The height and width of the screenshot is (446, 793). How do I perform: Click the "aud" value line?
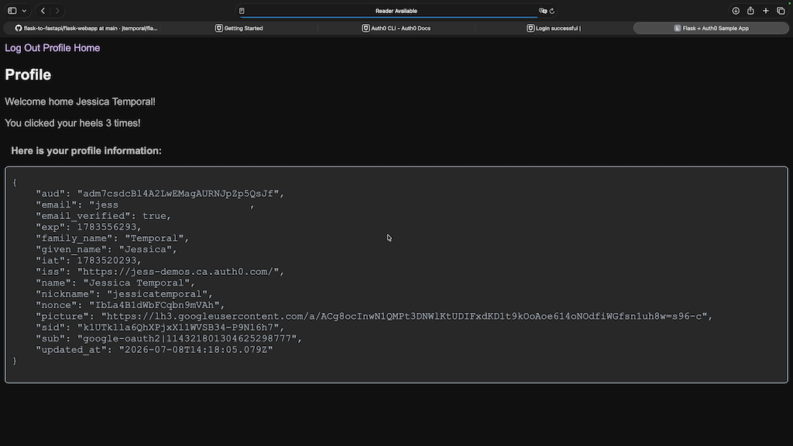point(160,194)
